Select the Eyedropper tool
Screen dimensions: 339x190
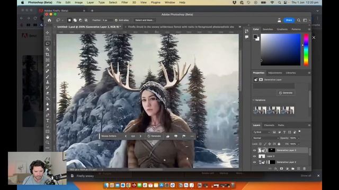48,65
